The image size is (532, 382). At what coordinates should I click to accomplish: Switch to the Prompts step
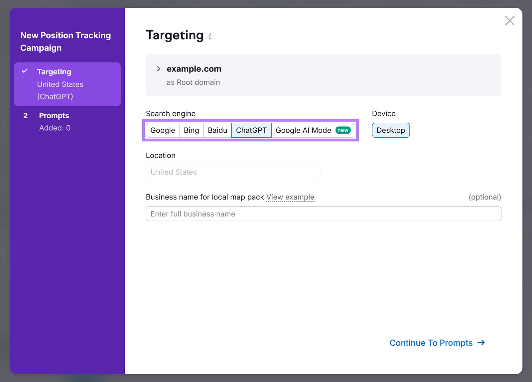click(54, 115)
